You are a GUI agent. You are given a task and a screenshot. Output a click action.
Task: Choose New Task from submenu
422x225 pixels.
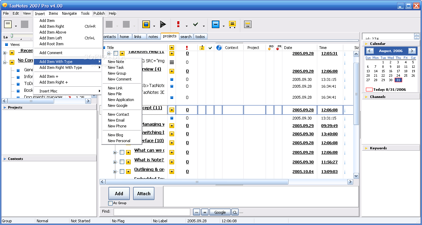116,67
